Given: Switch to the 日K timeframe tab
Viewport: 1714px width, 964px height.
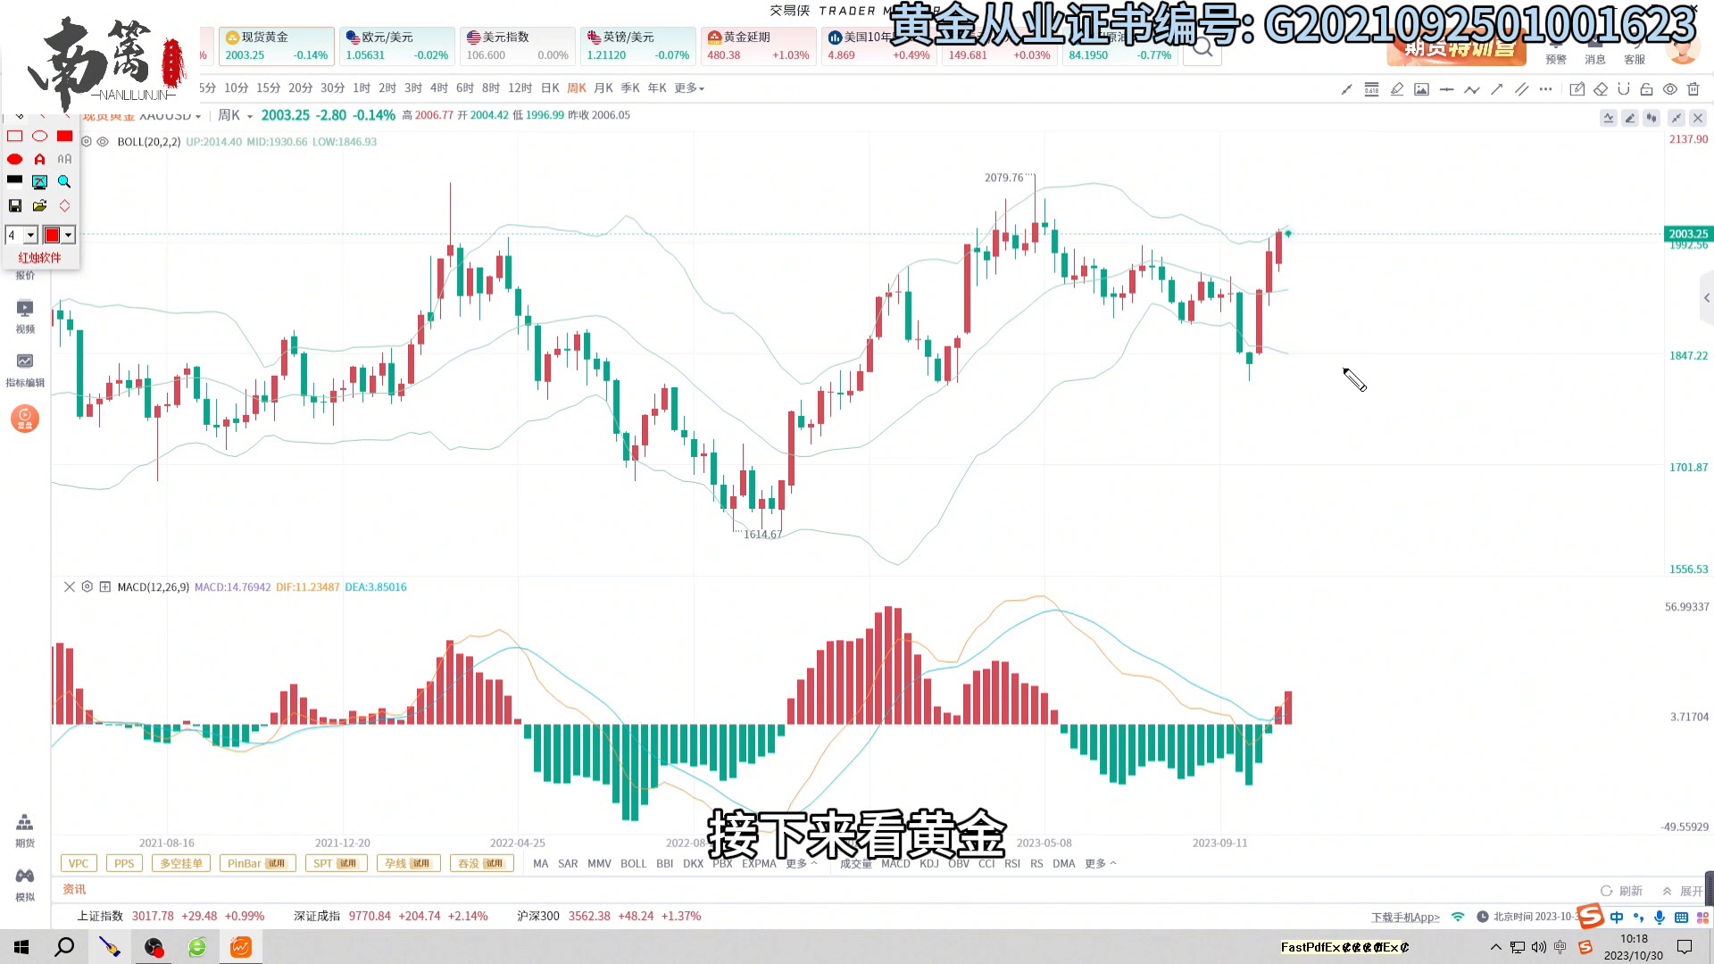Looking at the screenshot, I should [x=550, y=88].
